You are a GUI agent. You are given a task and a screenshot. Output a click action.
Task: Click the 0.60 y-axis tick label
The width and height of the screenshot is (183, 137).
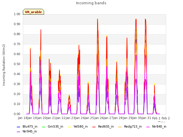pyautogui.click(x=17, y=54)
